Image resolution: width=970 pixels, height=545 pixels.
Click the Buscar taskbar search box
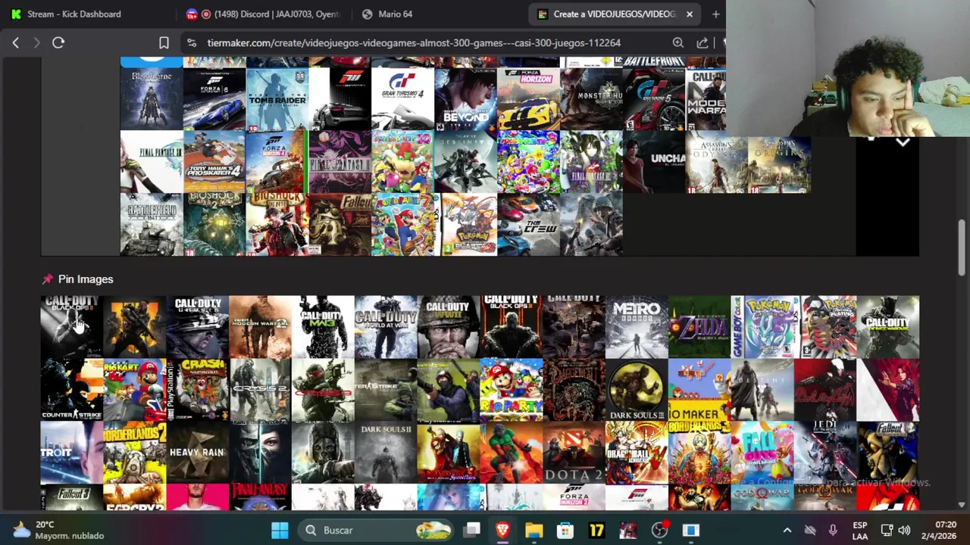[377, 531]
